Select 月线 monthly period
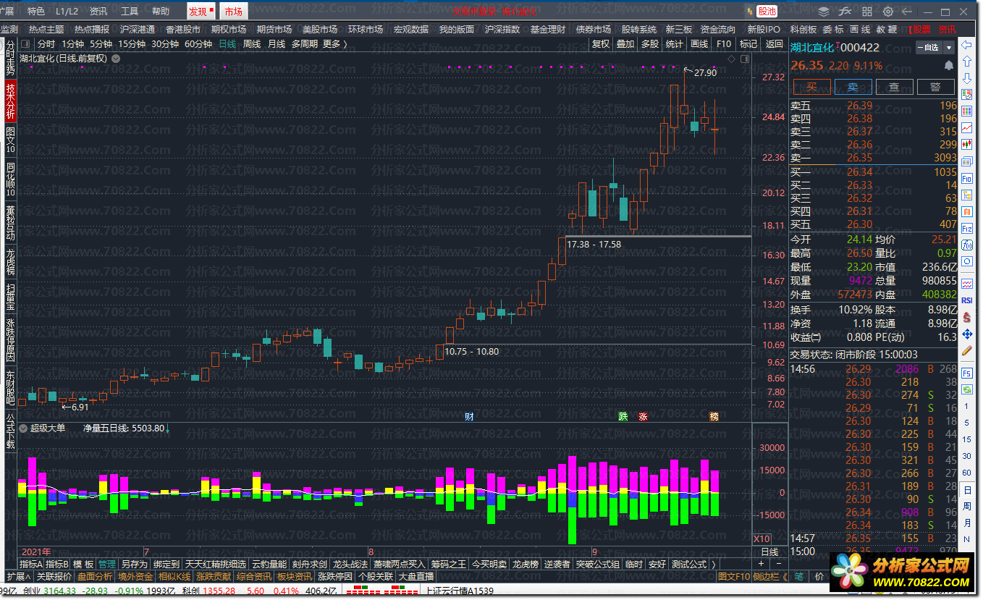Screen dimensions: 983x600 [x=277, y=43]
